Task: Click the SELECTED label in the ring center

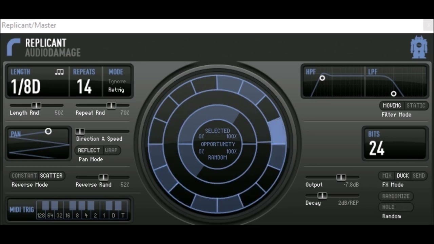Action: click(x=217, y=131)
